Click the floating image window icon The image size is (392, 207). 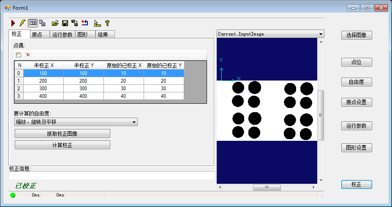(x=42, y=23)
